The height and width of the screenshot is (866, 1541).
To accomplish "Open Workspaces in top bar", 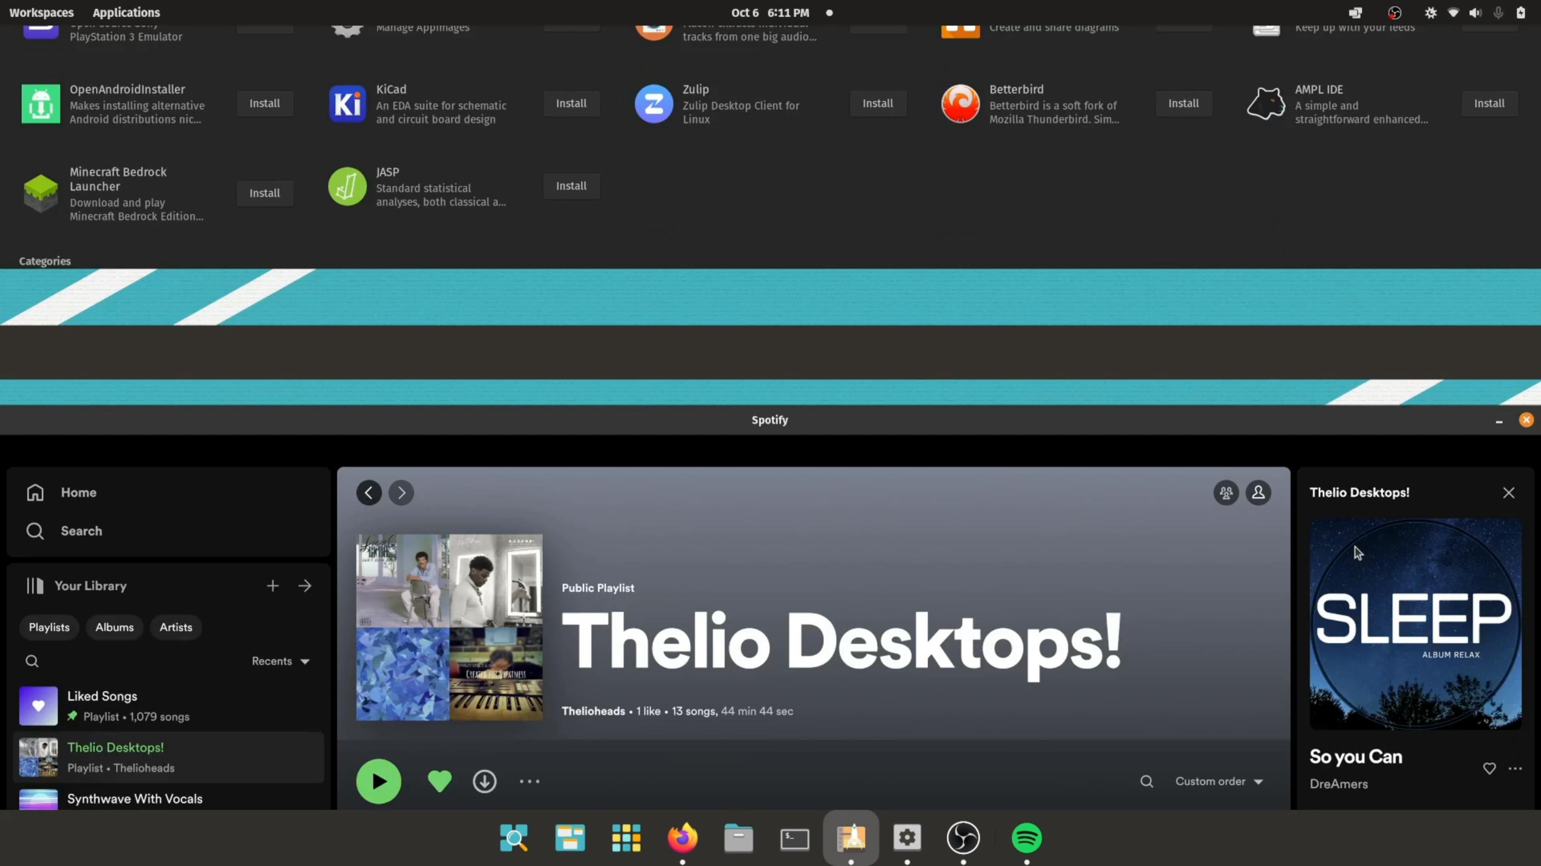I will click(41, 12).
